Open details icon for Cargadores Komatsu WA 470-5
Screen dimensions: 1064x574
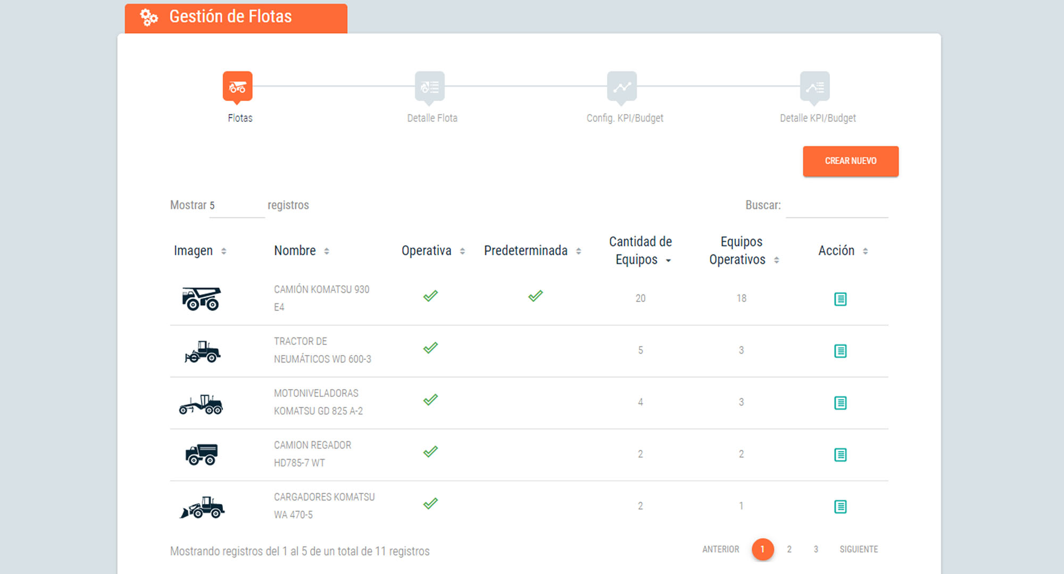point(840,507)
